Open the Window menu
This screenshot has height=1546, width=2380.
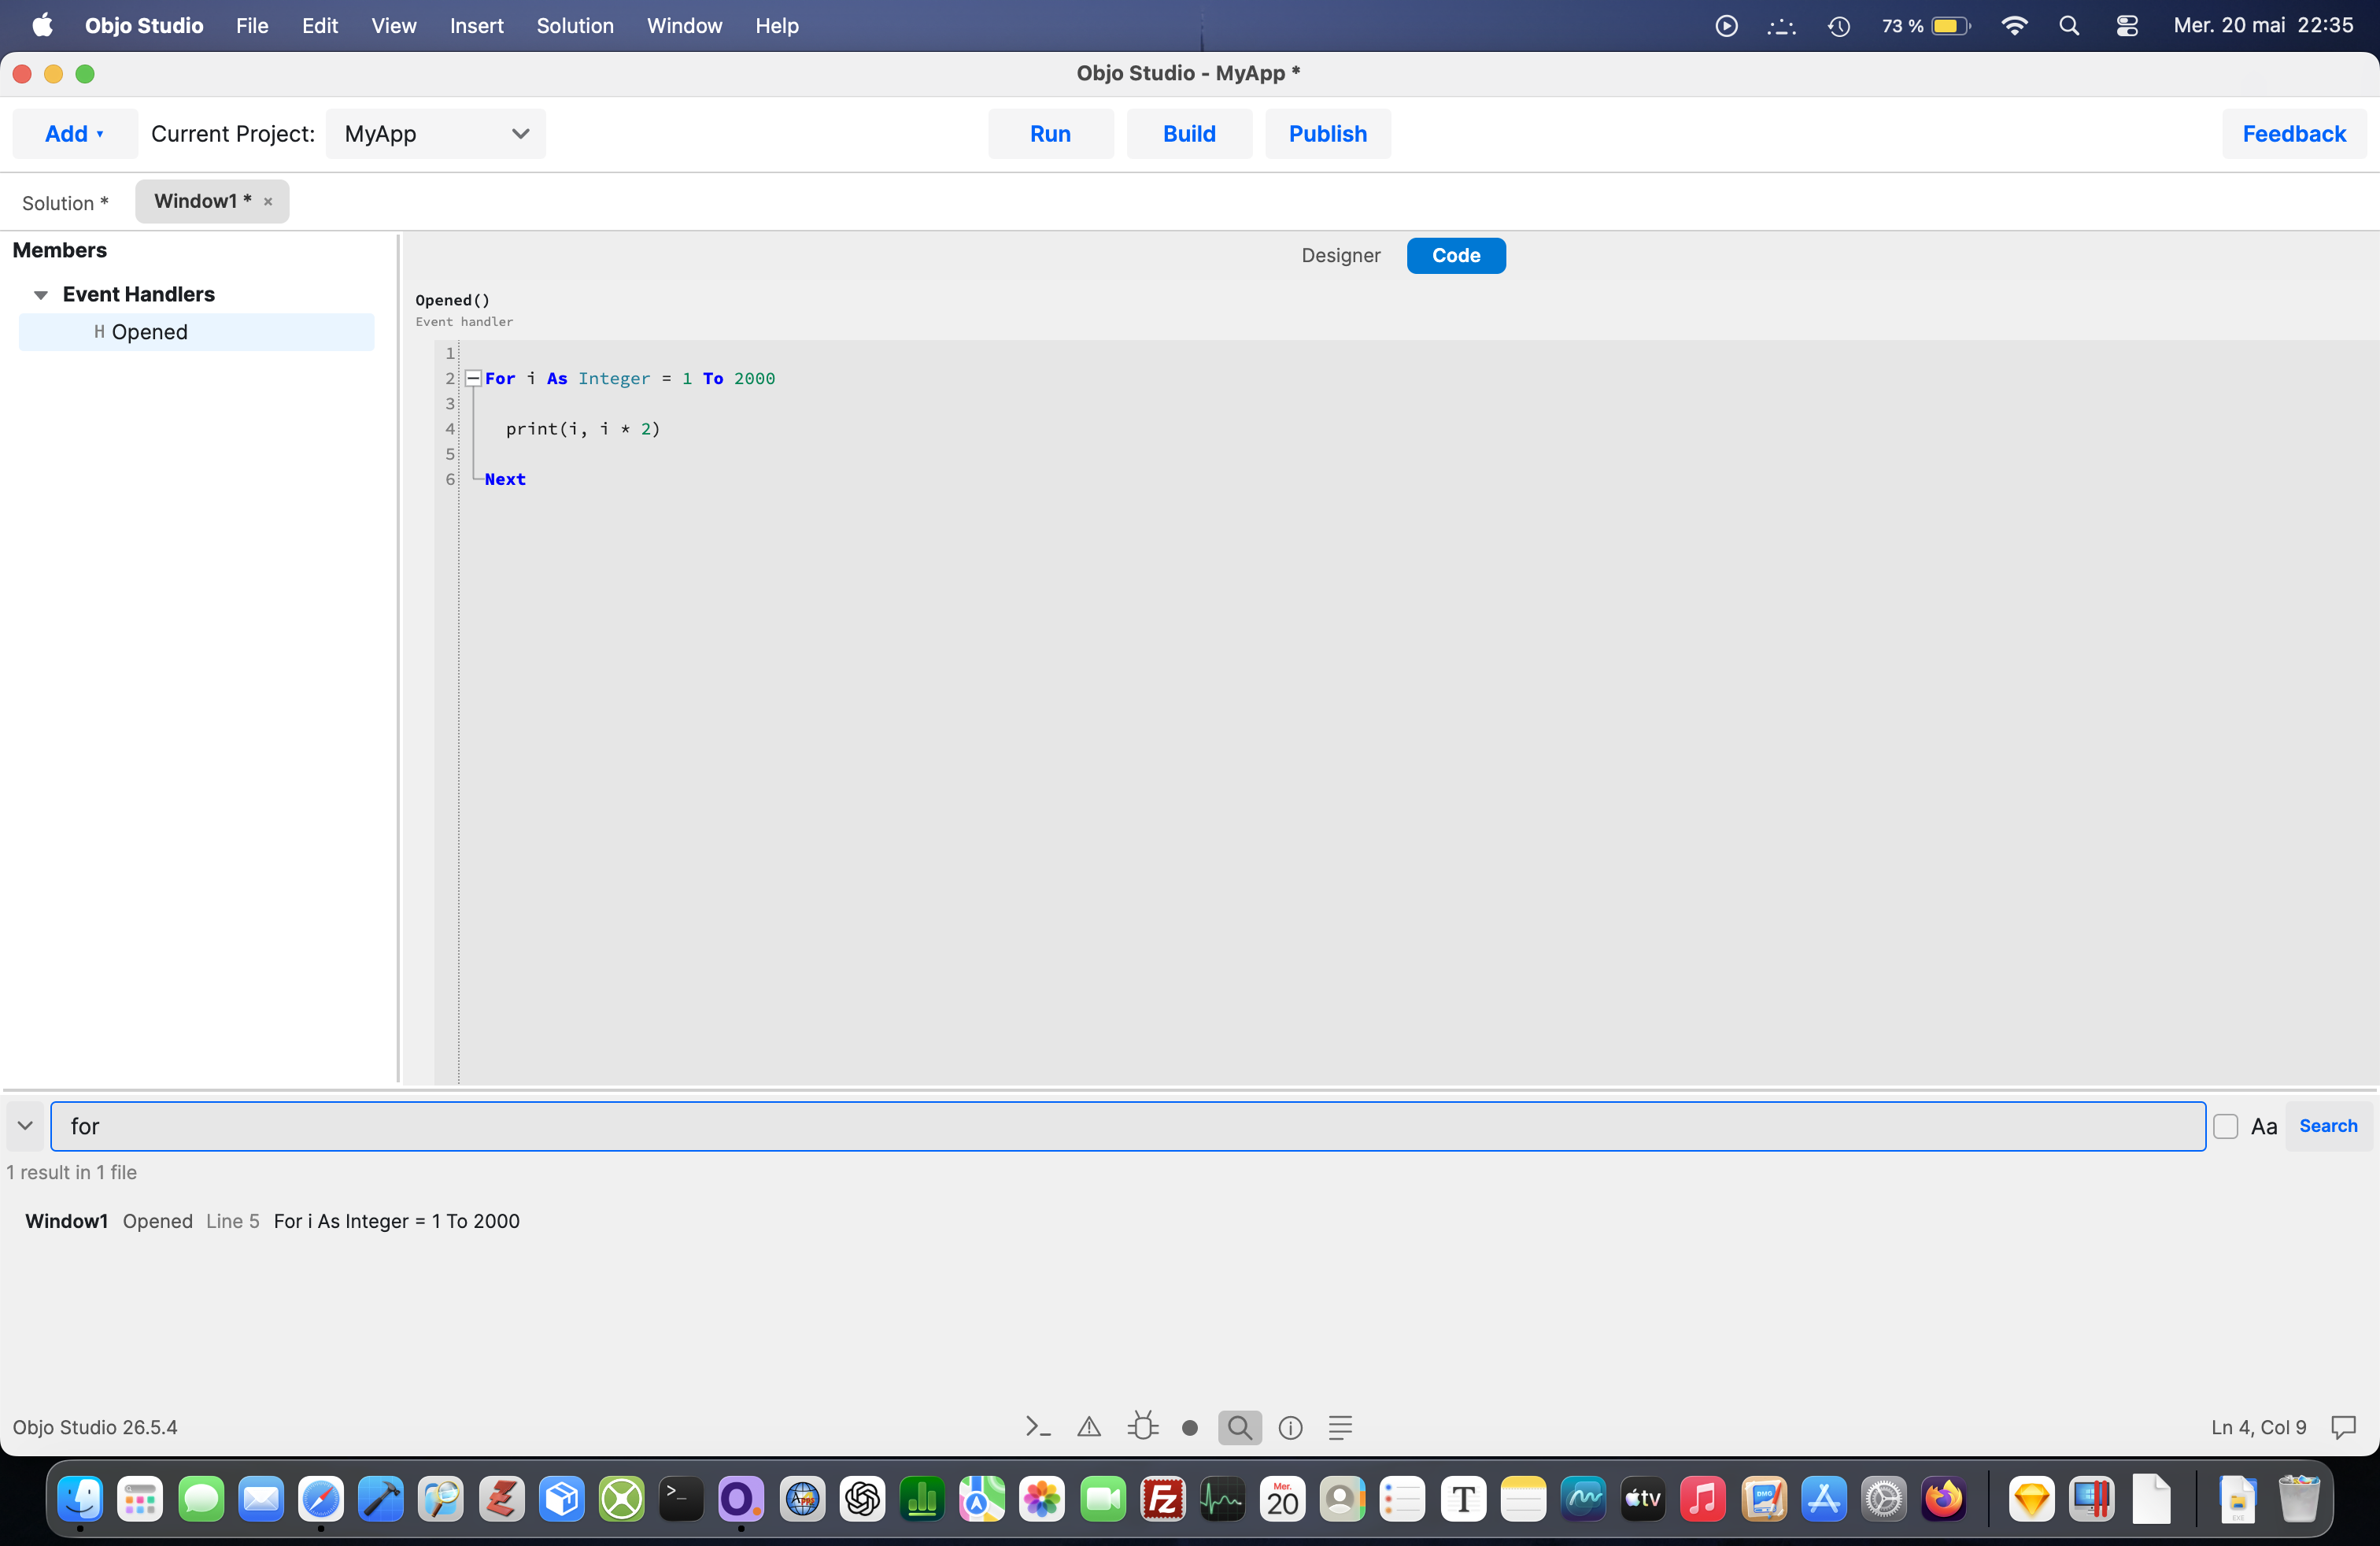pyautogui.click(x=684, y=26)
